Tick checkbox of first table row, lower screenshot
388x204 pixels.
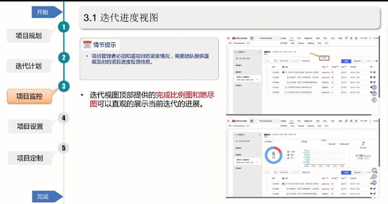pyautogui.click(x=267, y=184)
